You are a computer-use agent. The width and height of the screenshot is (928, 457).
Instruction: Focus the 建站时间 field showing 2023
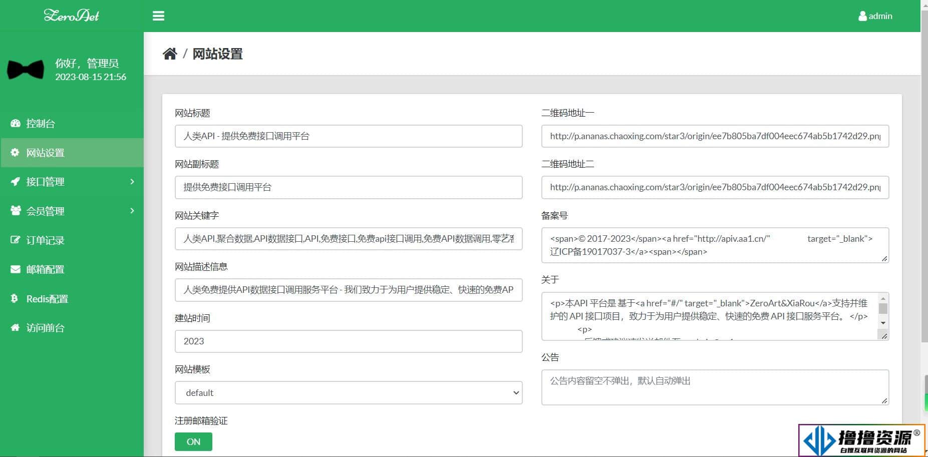[x=349, y=341]
